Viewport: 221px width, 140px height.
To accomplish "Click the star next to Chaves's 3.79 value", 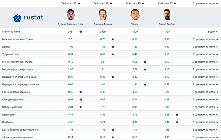I will (x=145, y=69).
